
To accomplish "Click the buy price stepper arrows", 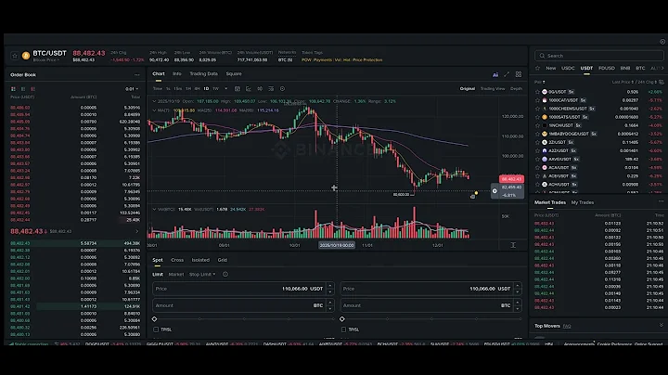I will [x=329, y=289].
